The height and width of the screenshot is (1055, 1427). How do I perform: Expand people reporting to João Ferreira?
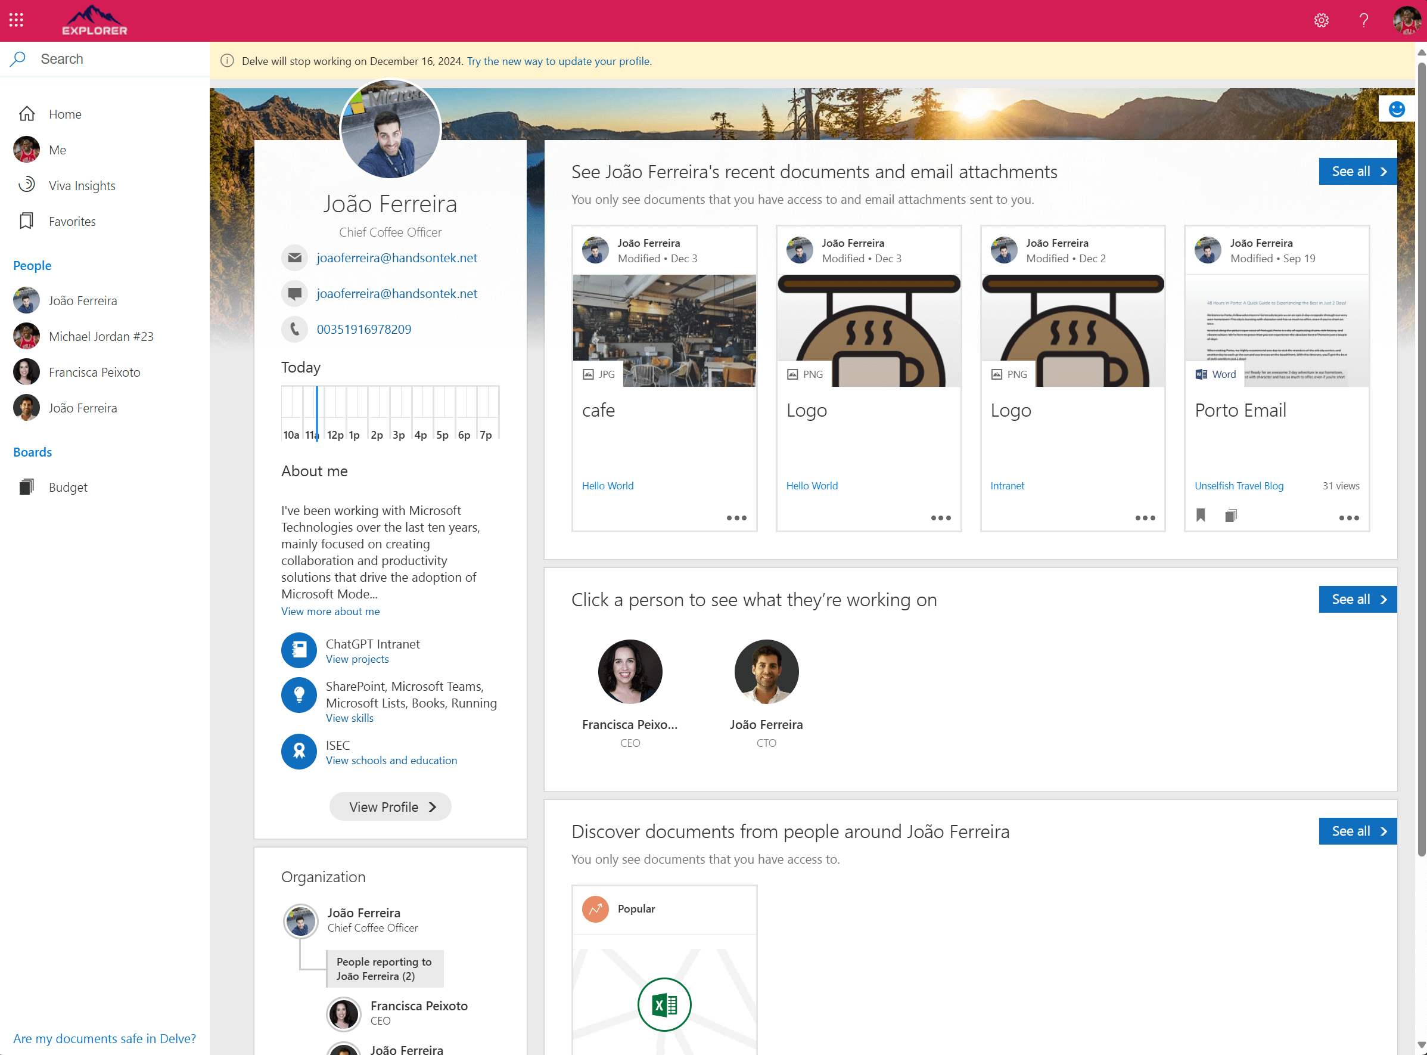385,968
